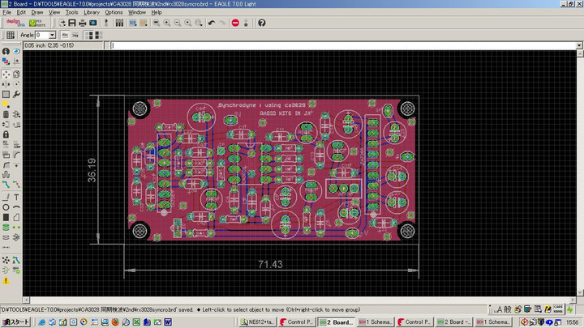Select the Delete trash can tool

coord(6,114)
